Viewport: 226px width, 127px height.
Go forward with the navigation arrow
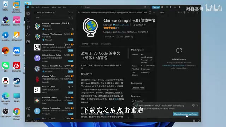81,7
